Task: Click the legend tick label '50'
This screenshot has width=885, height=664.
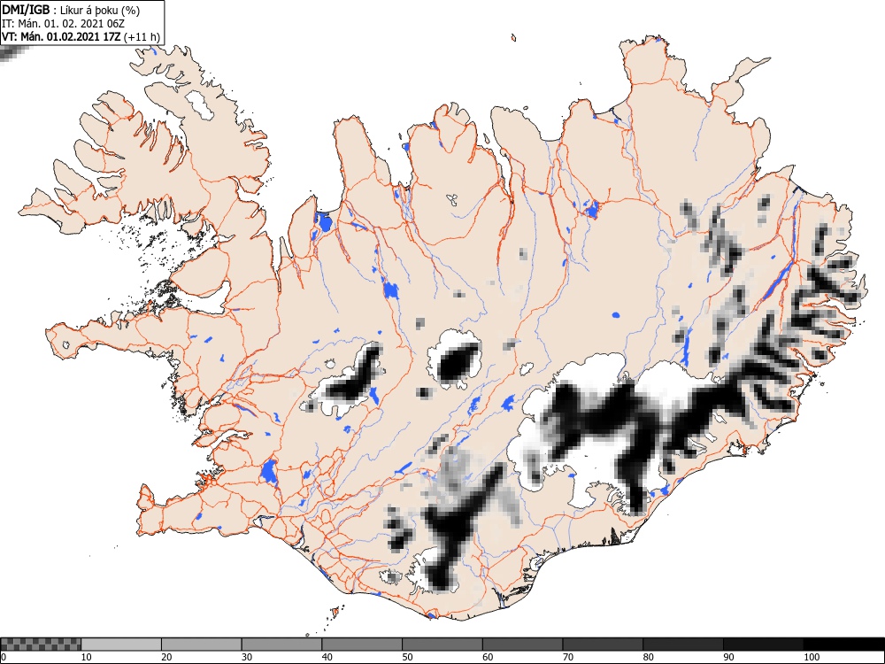Action: 407,657
